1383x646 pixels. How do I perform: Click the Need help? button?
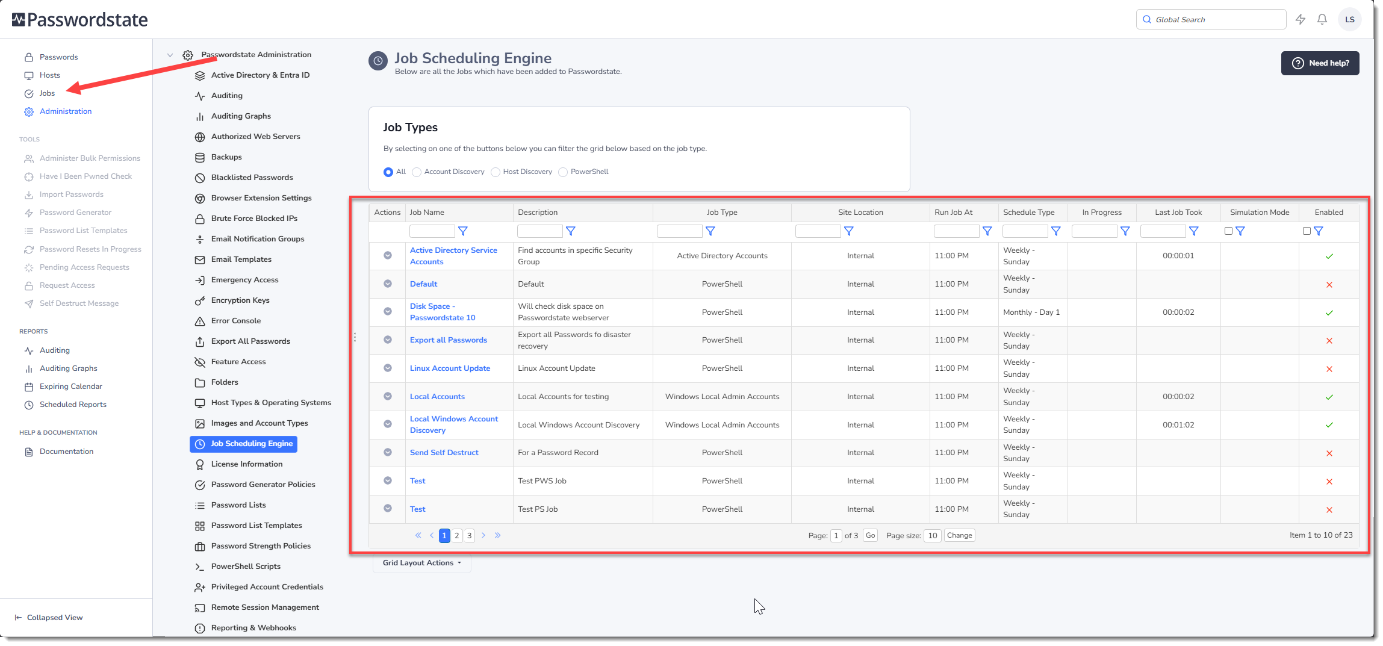(x=1320, y=63)
